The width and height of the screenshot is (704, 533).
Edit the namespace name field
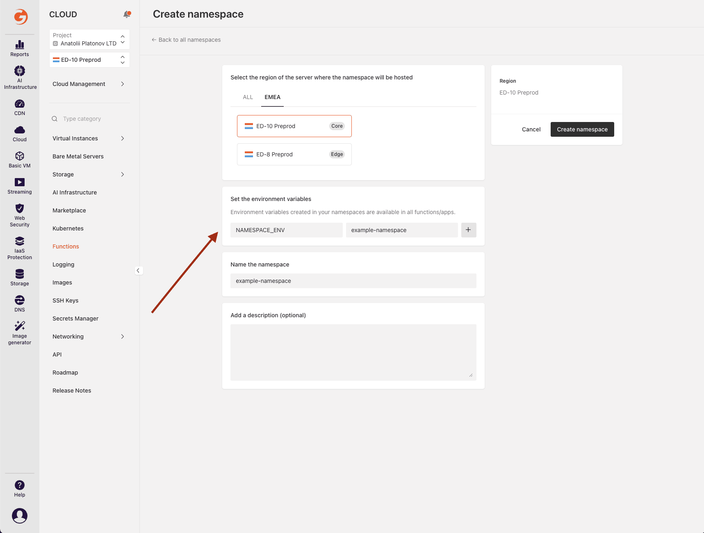pos(353,281)
